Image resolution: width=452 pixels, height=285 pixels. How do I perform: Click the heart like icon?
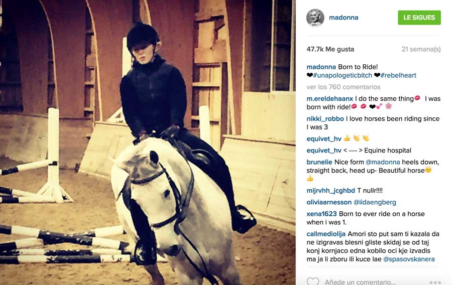coord(313,281)
